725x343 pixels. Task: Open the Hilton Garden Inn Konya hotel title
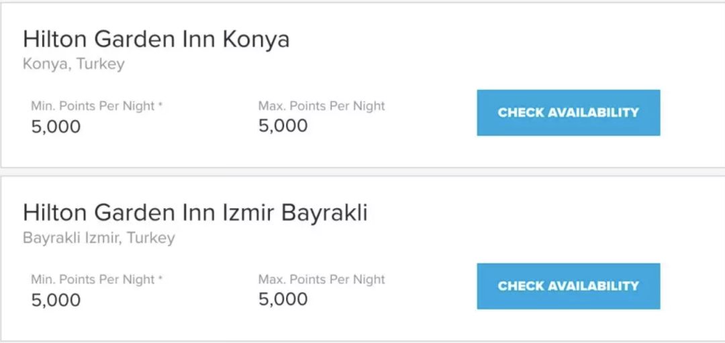[x=156, y=40]
